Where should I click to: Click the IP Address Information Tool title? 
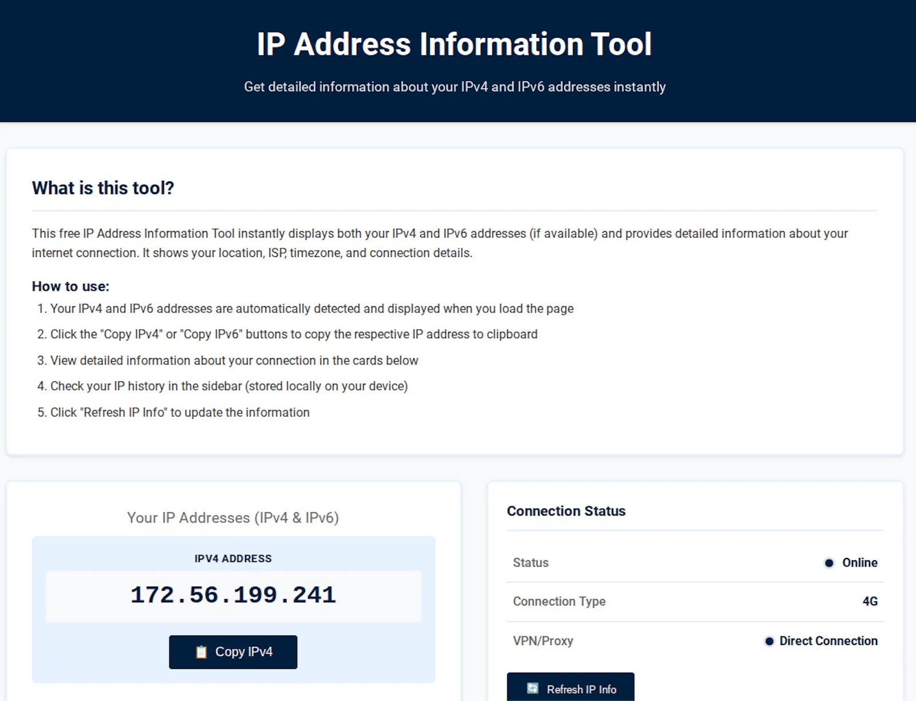tap(455, 44)
